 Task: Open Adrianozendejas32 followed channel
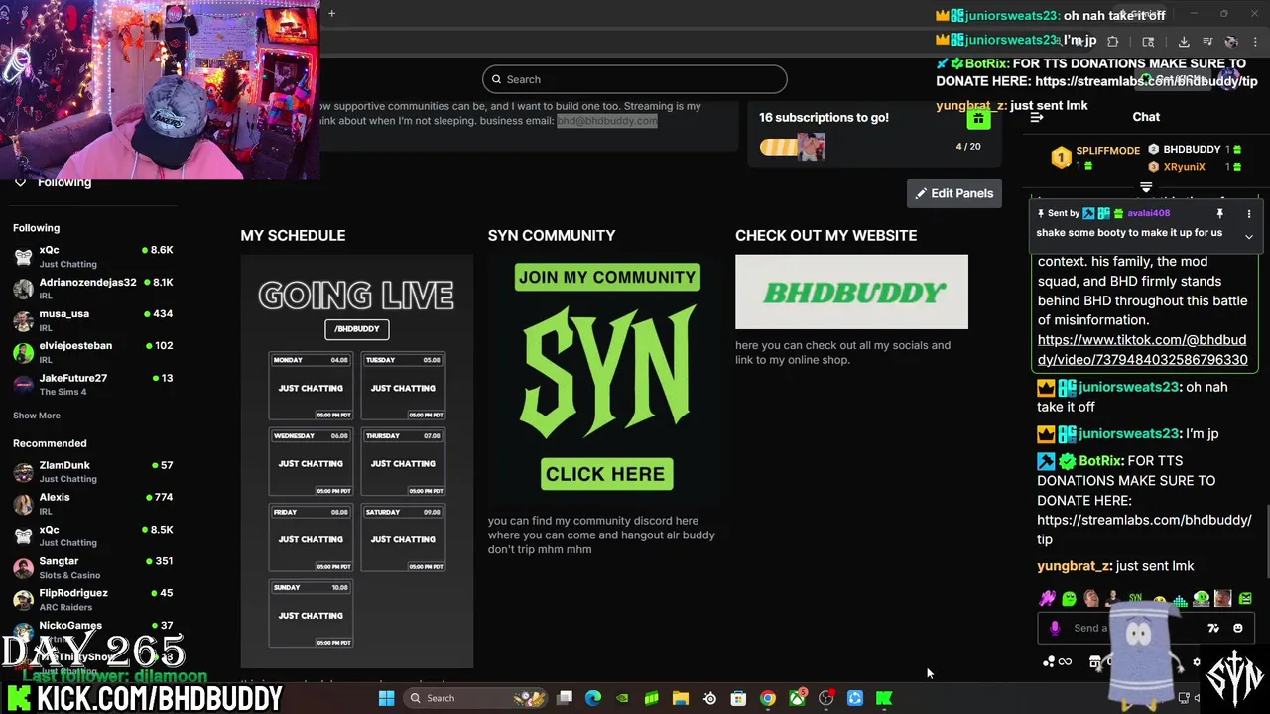(x=93, y=288)
